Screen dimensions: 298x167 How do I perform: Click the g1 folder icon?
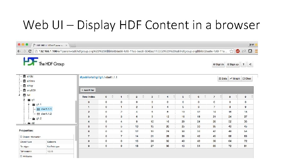29,100
